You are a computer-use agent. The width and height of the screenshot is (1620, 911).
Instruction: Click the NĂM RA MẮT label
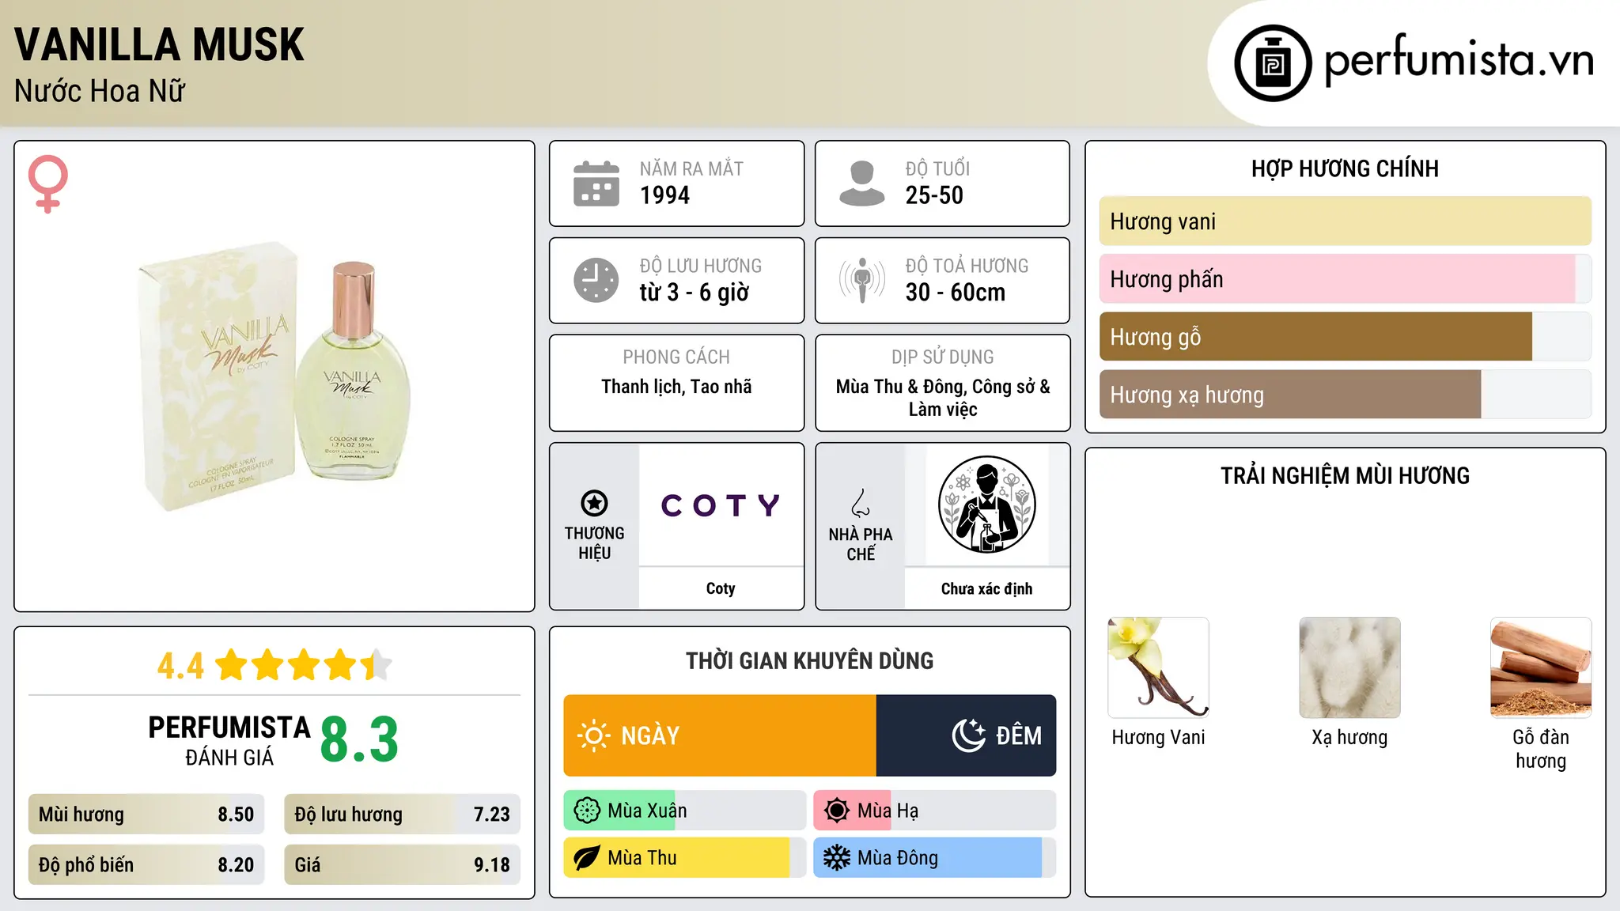point(691,168)
